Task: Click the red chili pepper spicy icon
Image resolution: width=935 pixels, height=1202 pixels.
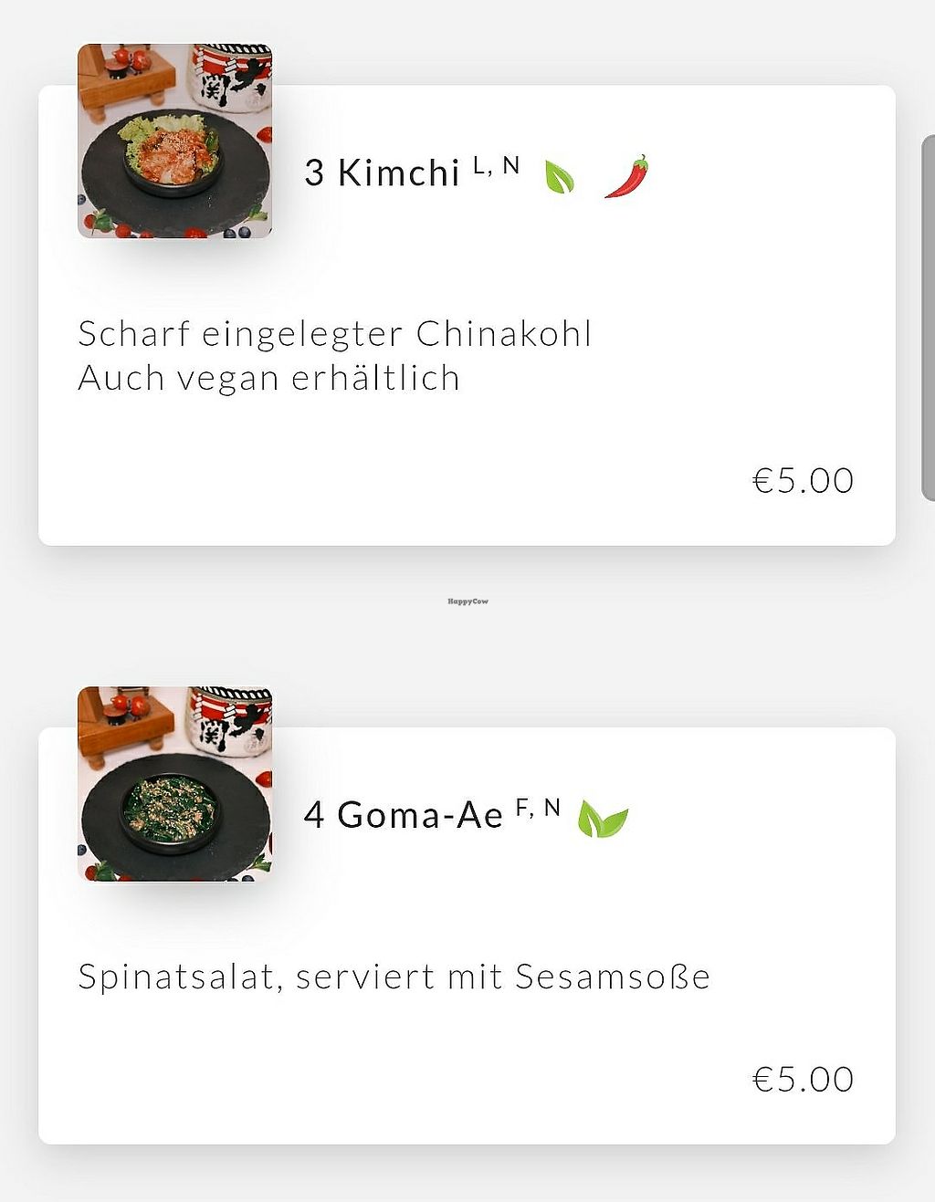Action: coord(626,176)
